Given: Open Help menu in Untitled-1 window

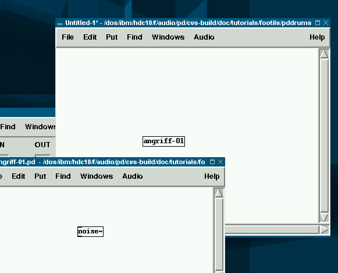Looking at the screenshot, I should (x=317, y=37).
